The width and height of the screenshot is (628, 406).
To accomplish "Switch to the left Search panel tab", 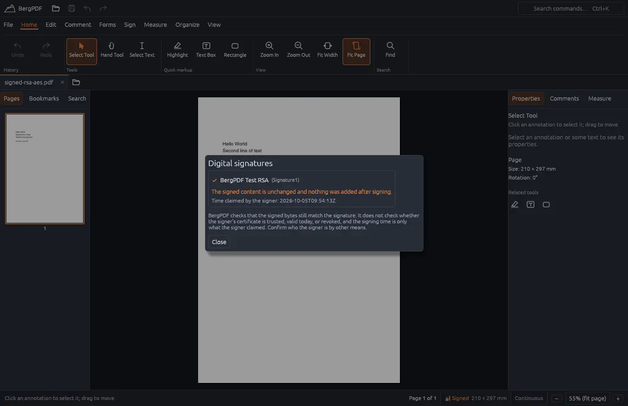I will (77, 98).
